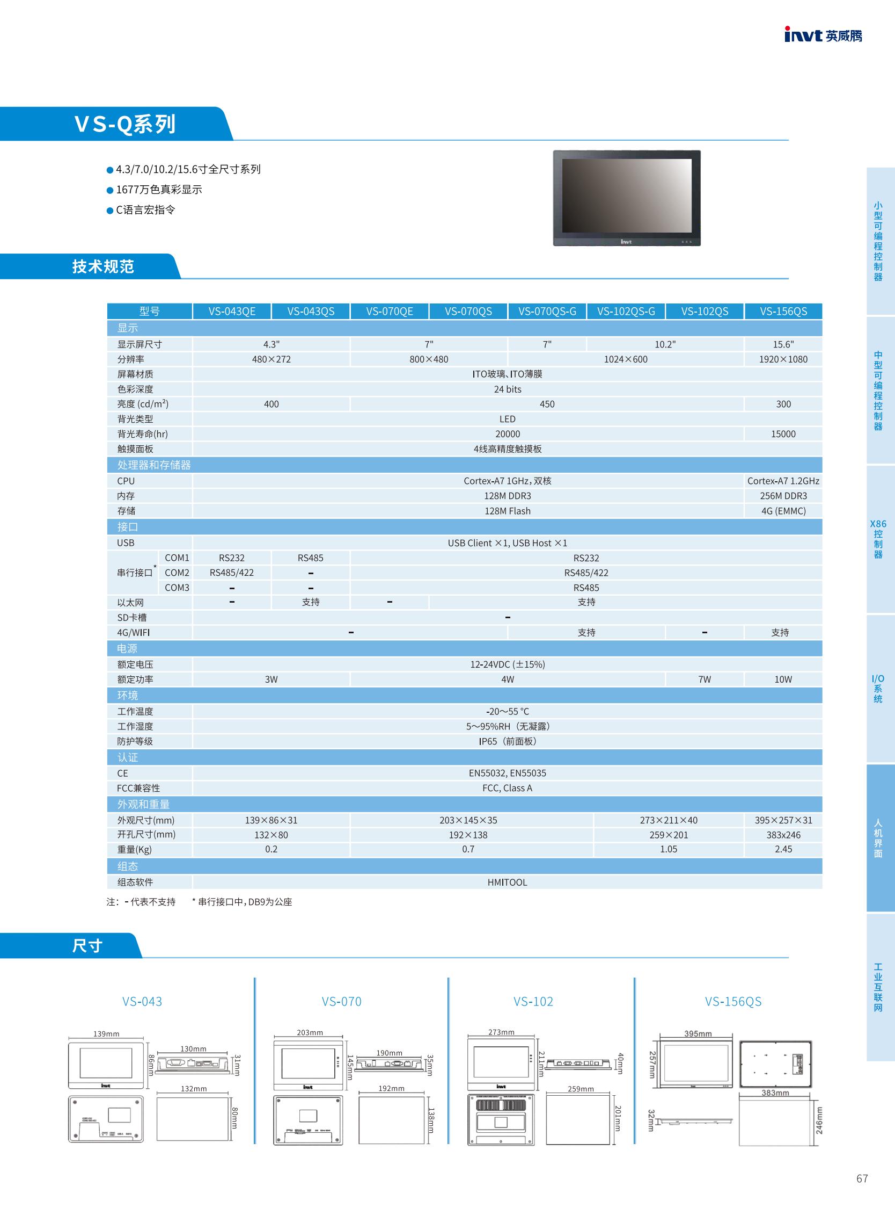Image resolution: width=895 pixels, height=1215 pixels.
Task: Click the VS-102 dimension heading
Action: [533, 1001]
